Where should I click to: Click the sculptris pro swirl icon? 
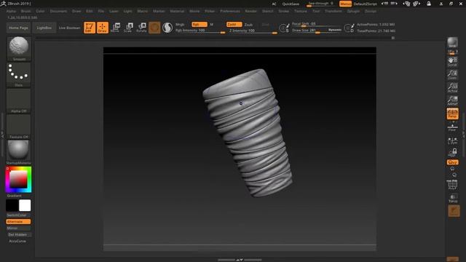pos(167,28)
